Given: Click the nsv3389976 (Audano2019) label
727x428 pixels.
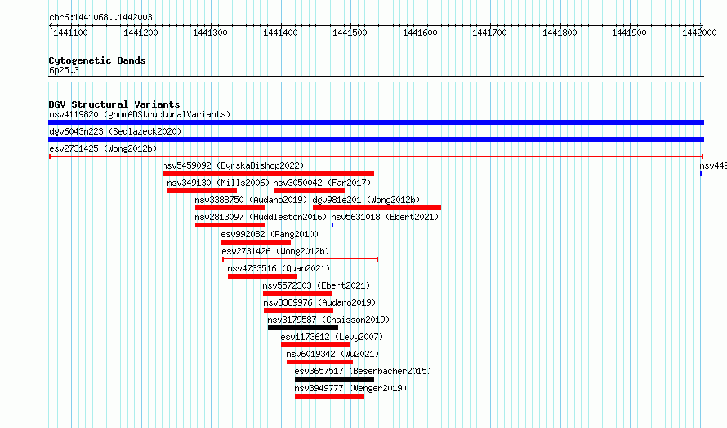Looking at the screenshot, I should [x=319, y=302].
